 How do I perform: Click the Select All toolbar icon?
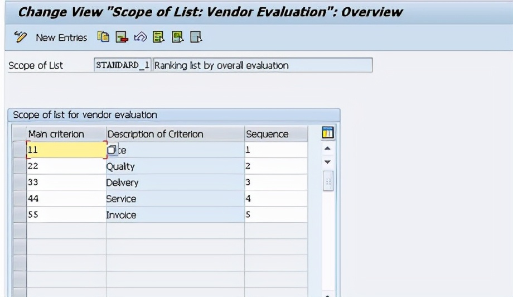point(159,37)
